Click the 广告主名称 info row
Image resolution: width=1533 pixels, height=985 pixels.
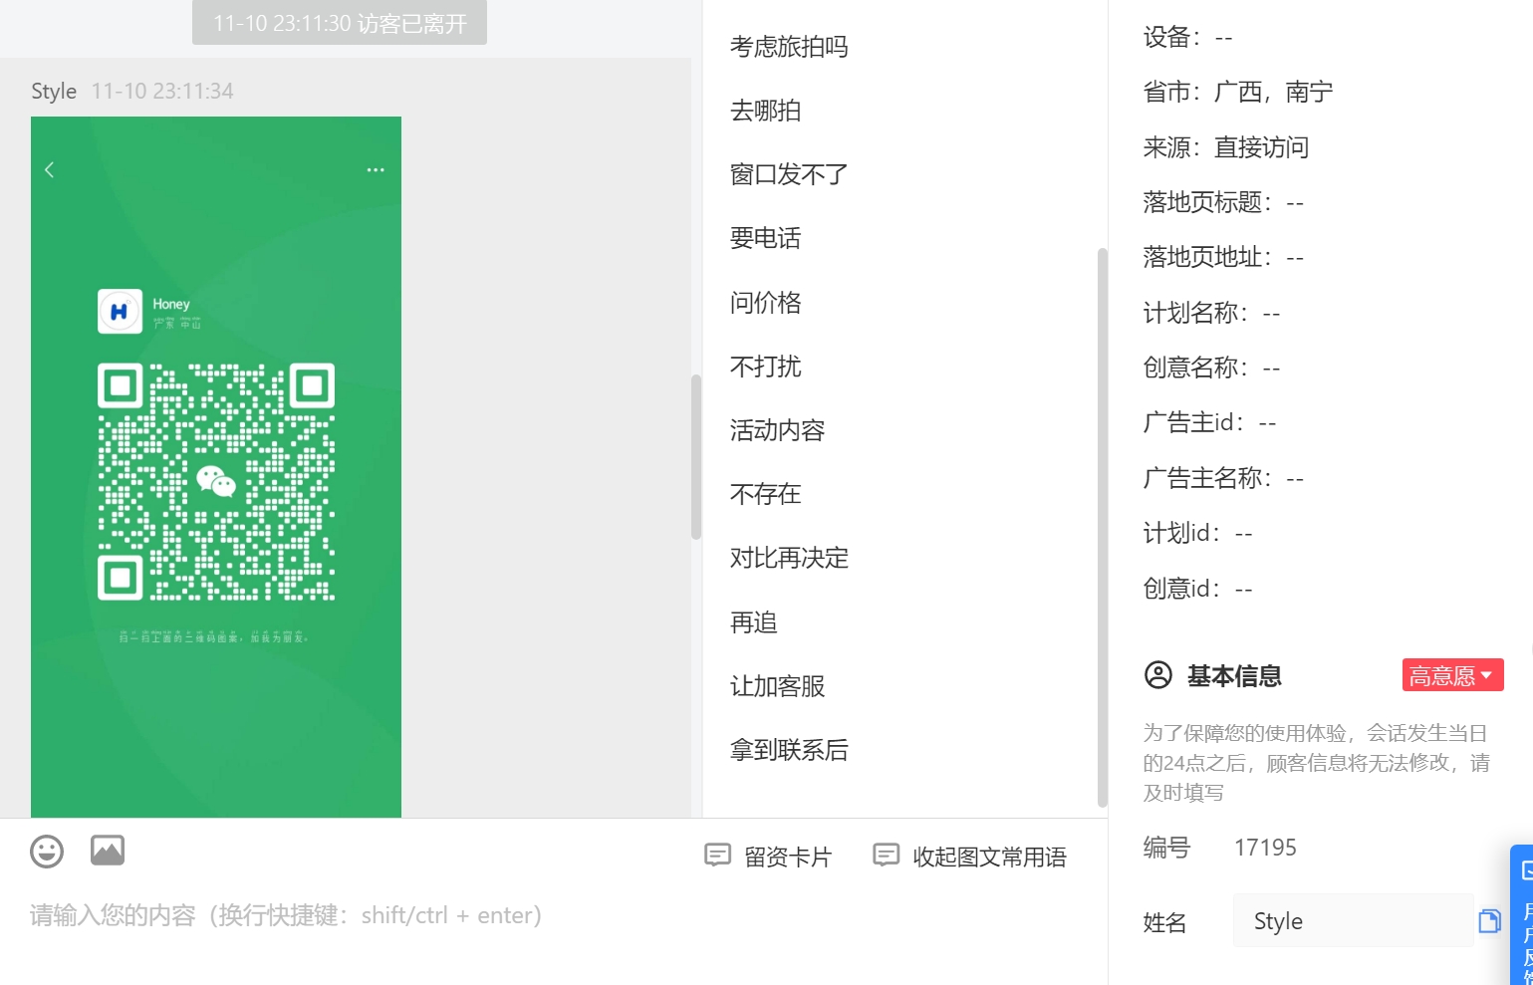coord(1223,479)
